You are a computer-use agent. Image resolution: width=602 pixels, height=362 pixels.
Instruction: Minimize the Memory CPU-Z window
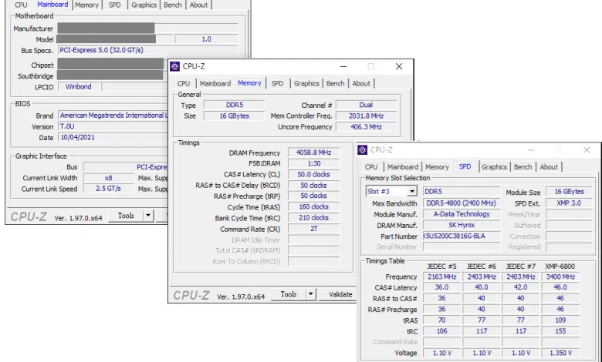(343, 66)
